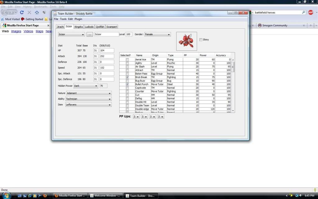Click the Scizor sprite image
318x199 pixels.
[186, 41]
